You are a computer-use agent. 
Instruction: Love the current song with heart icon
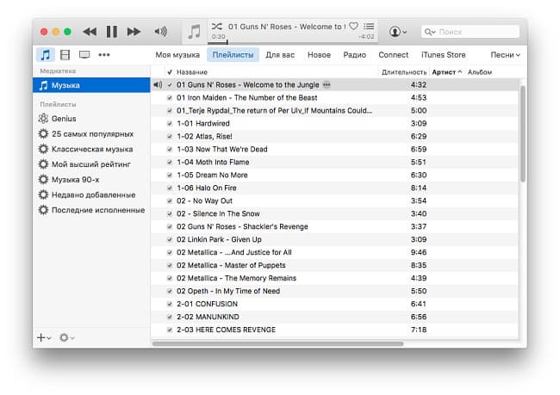tap(353, 26)
